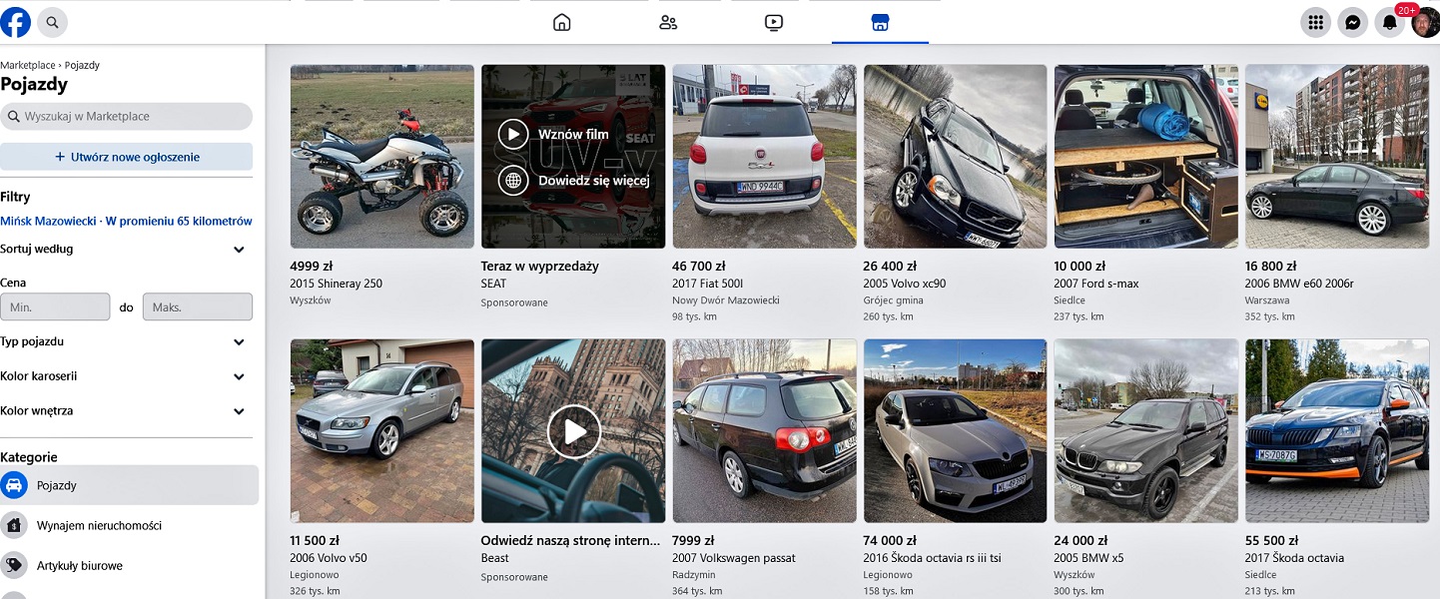
Task: Select the Pojazdy category
Action: 129,485
